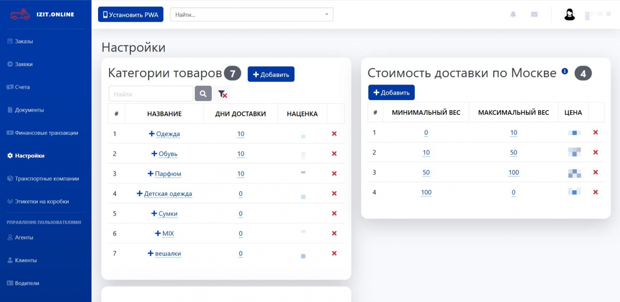Add a Moscow delivery price with Добавить
620x302 pixels.
click(x=391, y=92)
